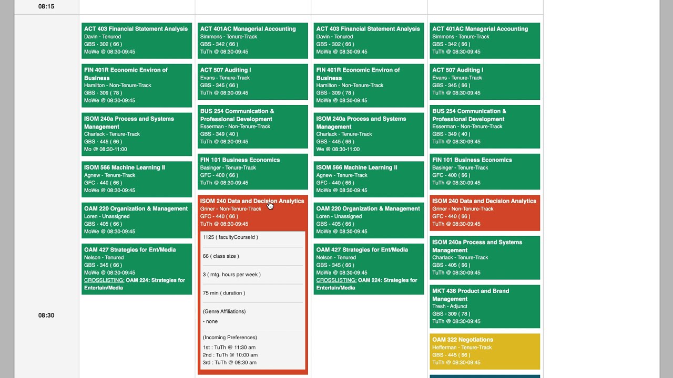Click 'GBS - 309 ( 78 )' in the MKT 436 card
Viewport: 673px width, 378px height.
pos(451,314)
